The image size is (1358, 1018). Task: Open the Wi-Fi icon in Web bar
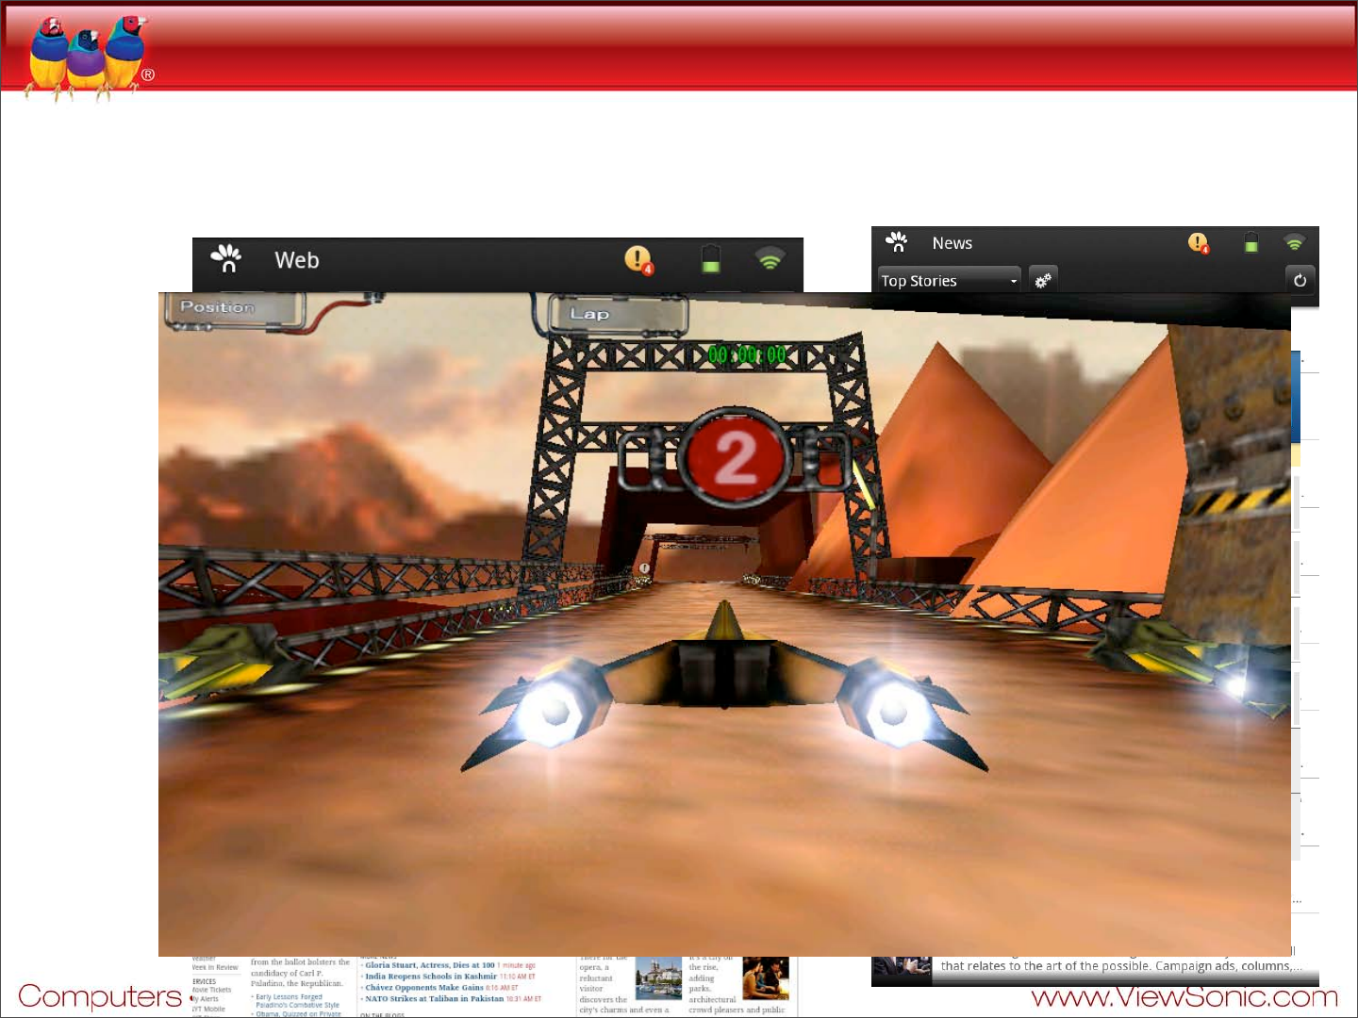[770, 258]
